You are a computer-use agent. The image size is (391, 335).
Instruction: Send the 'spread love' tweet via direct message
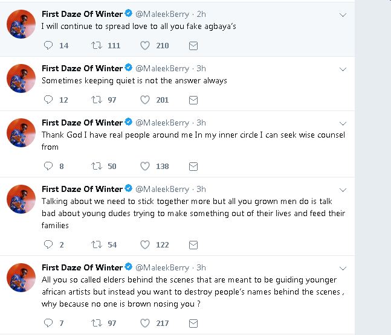point(193,45)
